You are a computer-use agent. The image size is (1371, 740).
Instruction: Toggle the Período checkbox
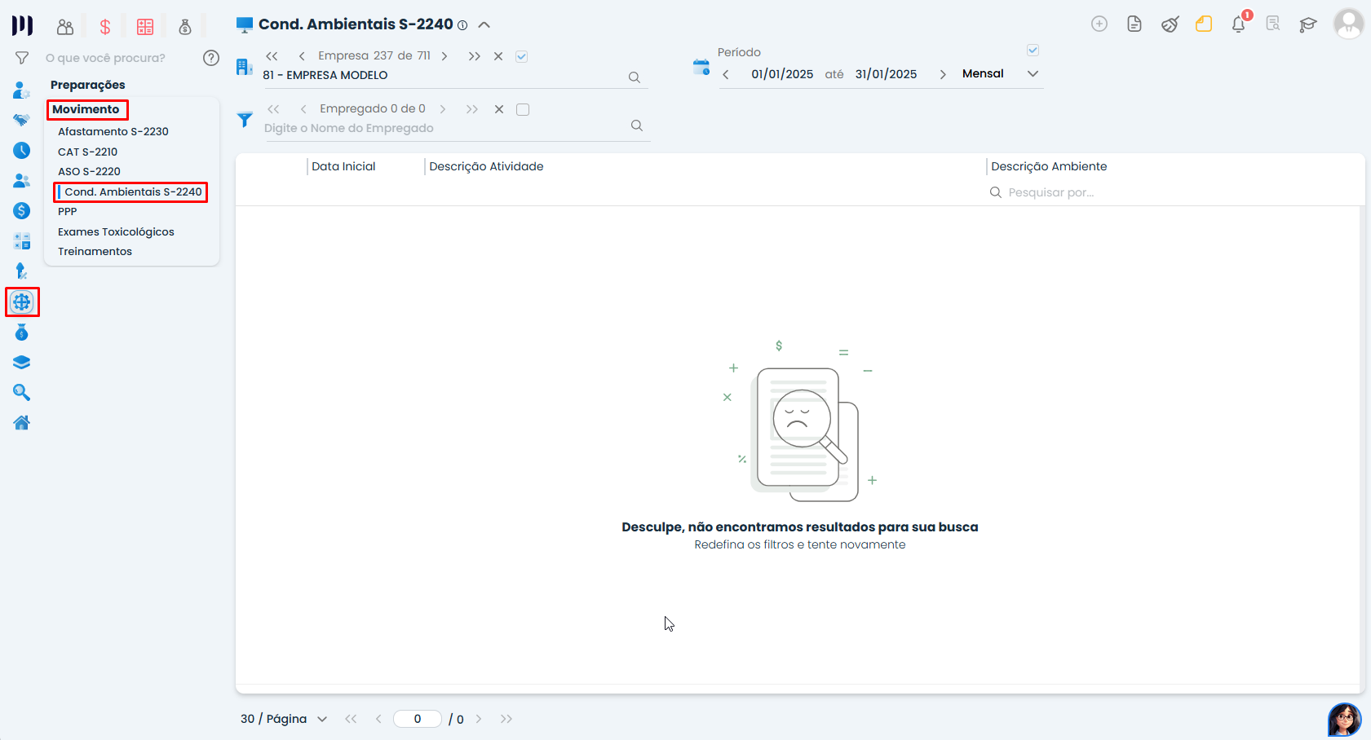tap(1033, 51)
